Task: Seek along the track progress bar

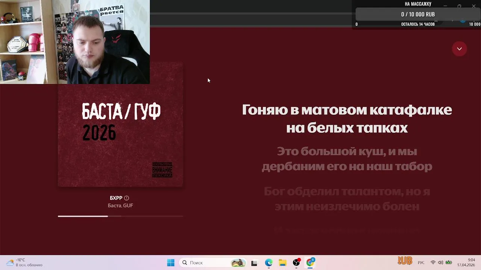Action: point(120,216)
